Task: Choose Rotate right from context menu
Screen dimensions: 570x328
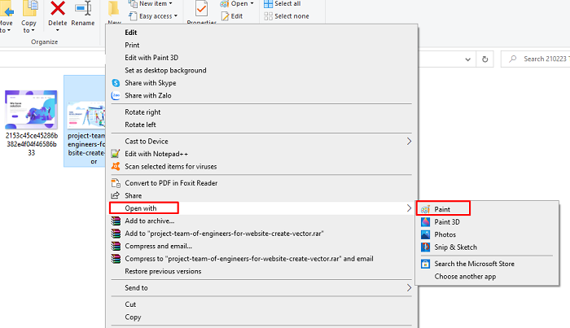Action: click(142, 112)
